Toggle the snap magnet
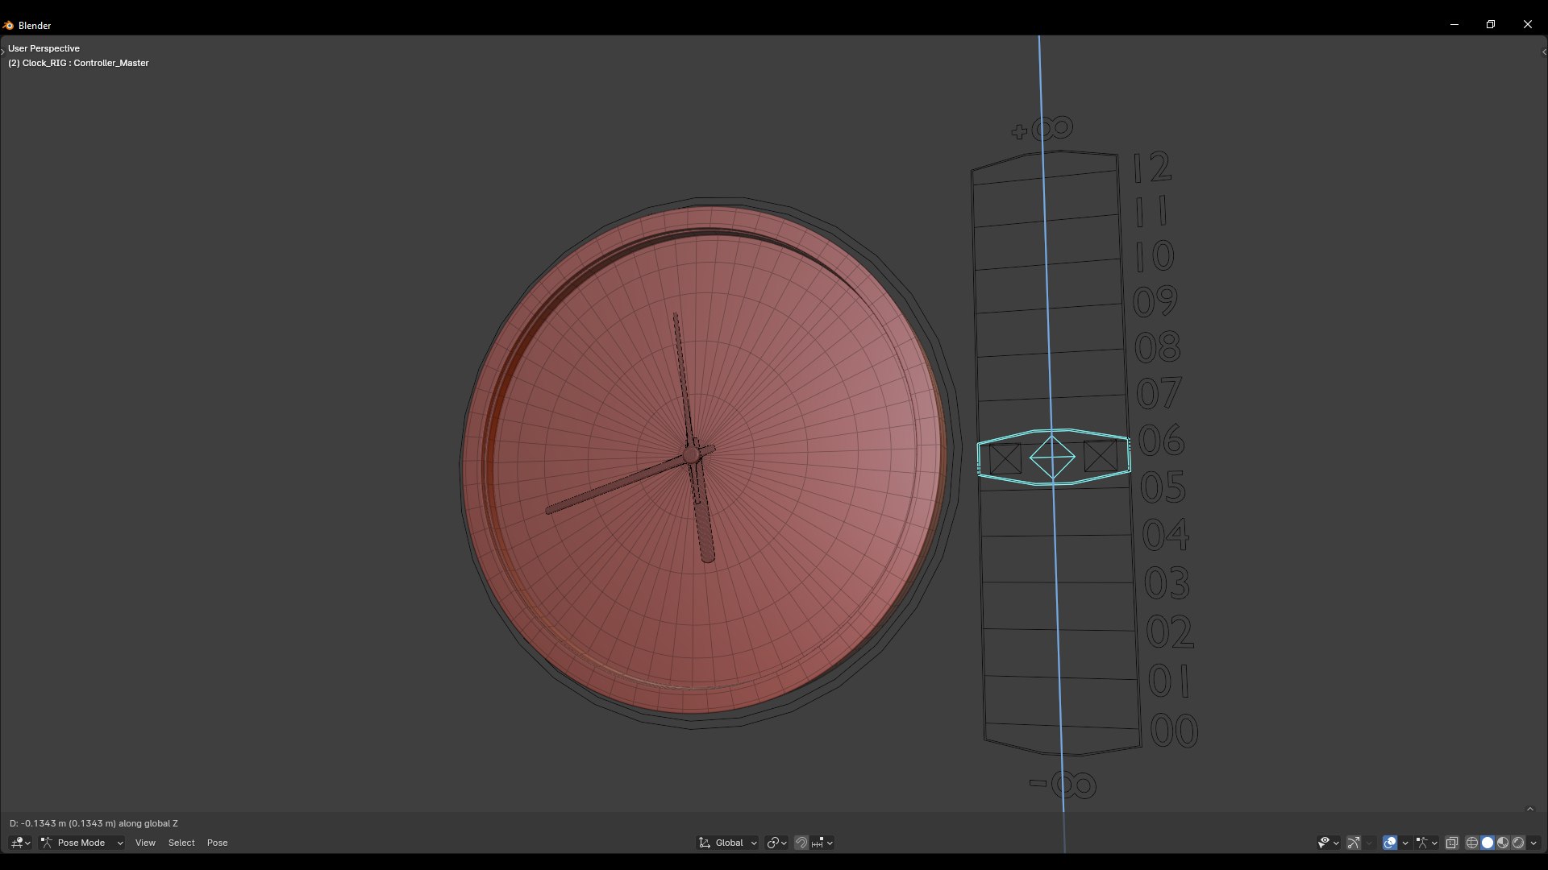This screenshot has width=1548, height=870. (x=801, y=843)
